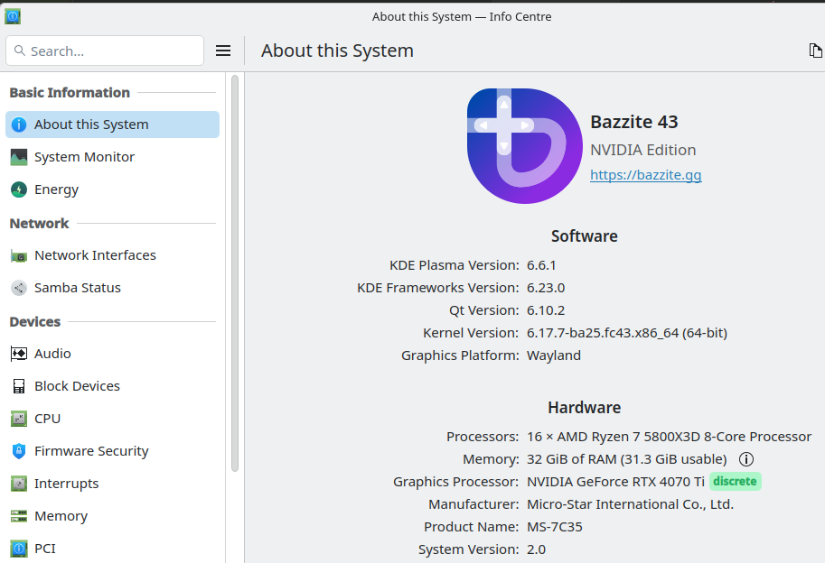
Task: Click the Bazzite logo image
Action: (x=524, y=146)
